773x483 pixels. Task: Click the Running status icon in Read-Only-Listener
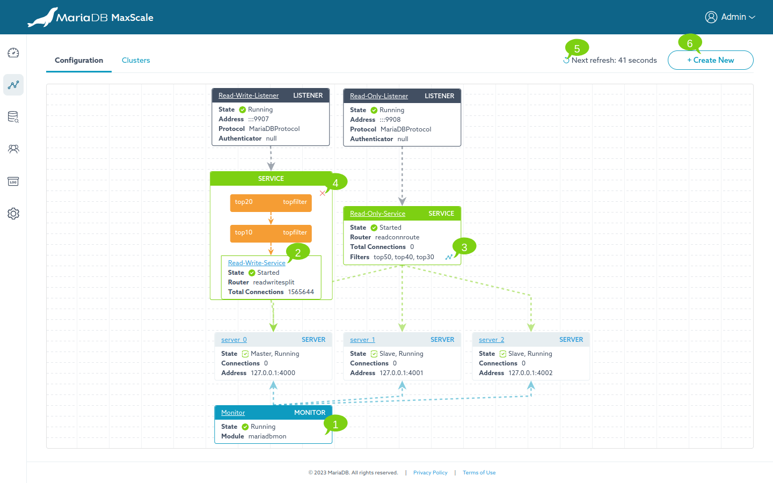(374, 110)
